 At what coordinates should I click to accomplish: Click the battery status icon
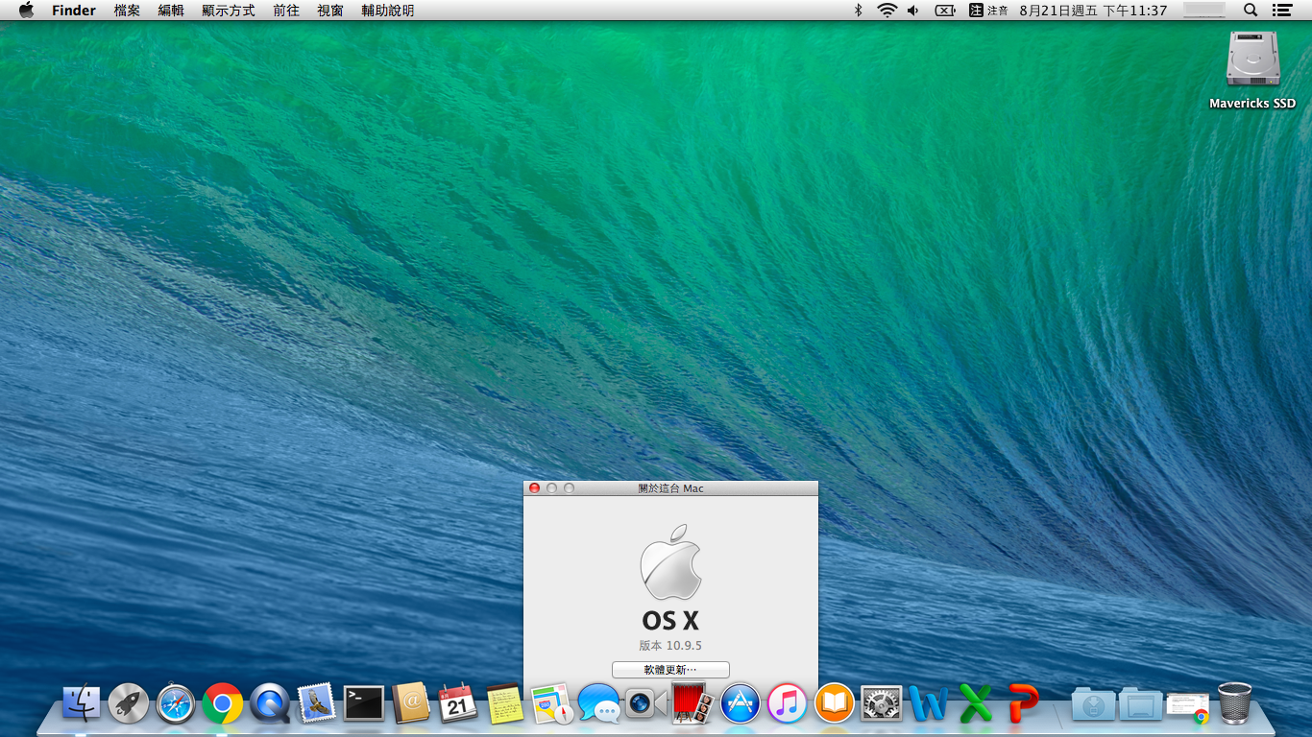tap(945, 11)
